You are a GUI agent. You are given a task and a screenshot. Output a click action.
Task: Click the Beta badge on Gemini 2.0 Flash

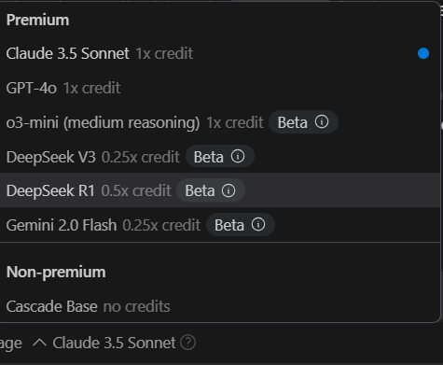coord(241,225)
